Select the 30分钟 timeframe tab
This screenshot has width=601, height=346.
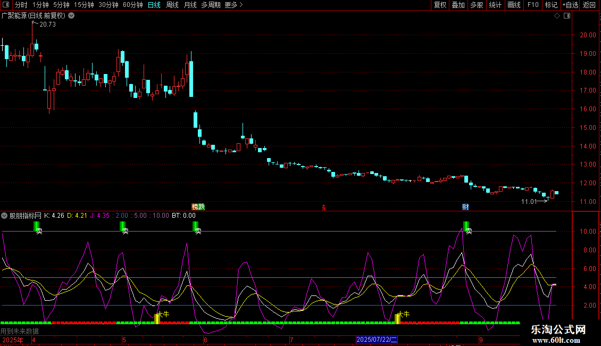[x=108, y=5]
